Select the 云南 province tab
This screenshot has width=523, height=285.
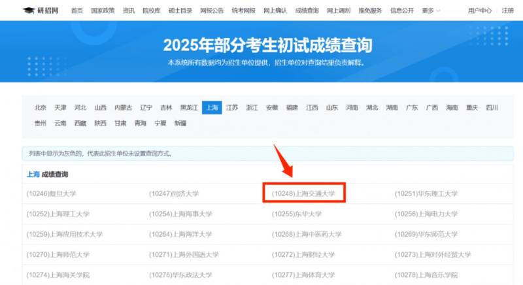60,124
